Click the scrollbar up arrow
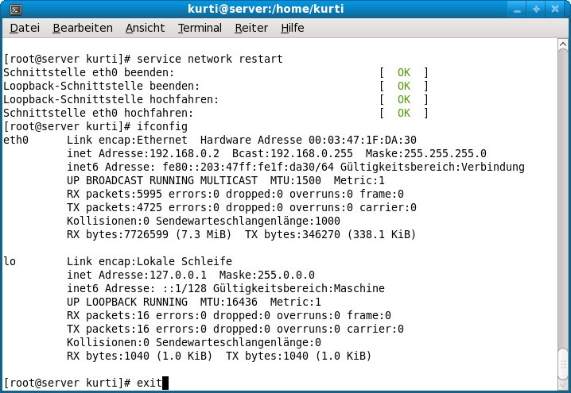This screenshot has height=393, width=571. (x=563, y=46)
